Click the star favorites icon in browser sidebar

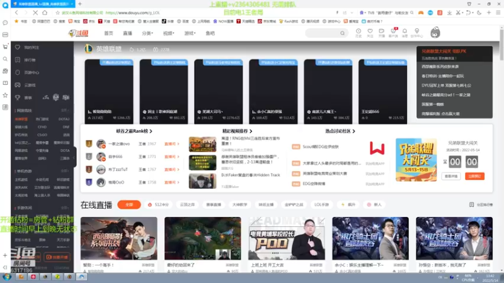(x=5, y=95)
